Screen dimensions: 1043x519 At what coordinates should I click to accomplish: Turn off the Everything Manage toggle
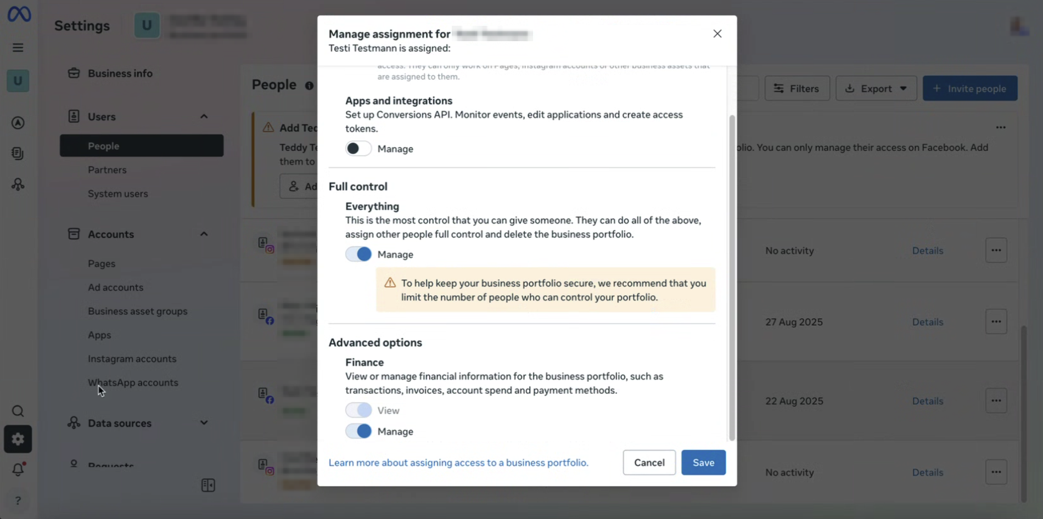coord(358,254)
